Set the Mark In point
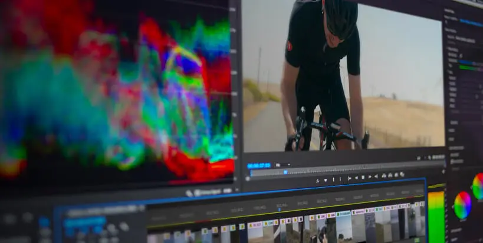The image size is (483, 243). coord(334,179)
